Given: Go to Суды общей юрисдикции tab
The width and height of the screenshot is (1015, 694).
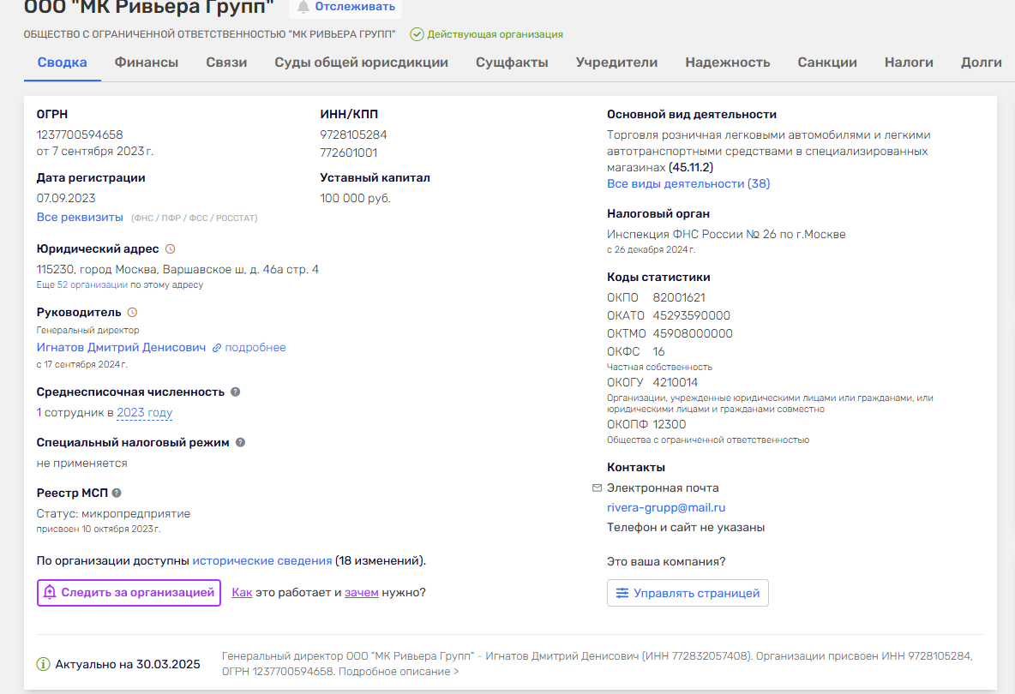Looking at the screenshot, I should [361, 63].
